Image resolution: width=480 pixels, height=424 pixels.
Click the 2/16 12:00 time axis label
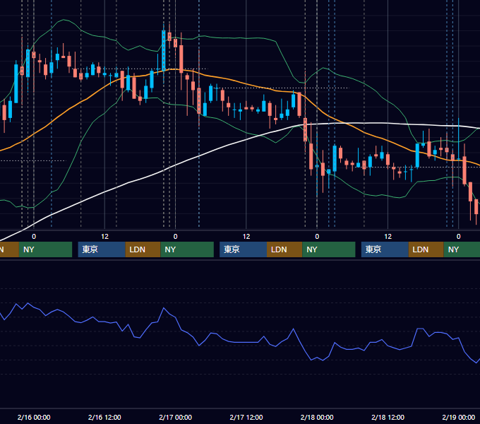tap(104, 417)
